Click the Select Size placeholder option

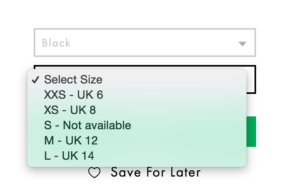click(73, 79)
